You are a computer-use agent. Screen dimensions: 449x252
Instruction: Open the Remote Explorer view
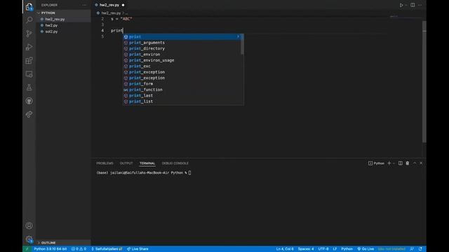tap(29, 74)
